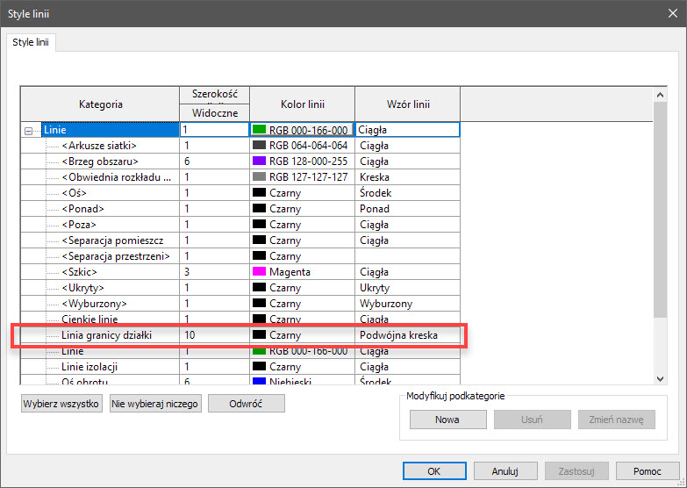Click the Odwróć button
687x488 pixels.
tap(246, 404)
